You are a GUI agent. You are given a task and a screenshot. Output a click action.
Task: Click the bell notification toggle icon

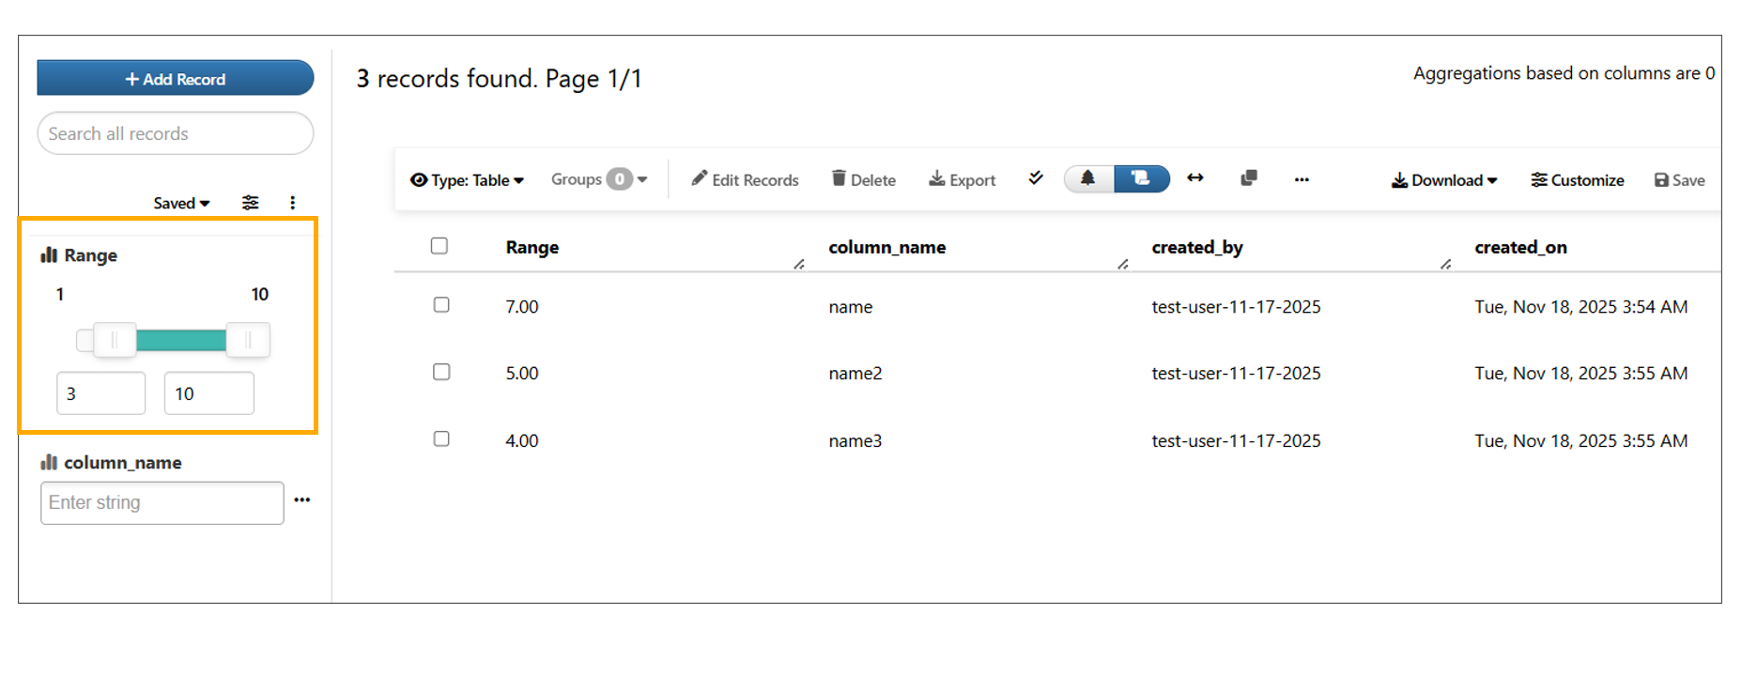point(1088,178)
